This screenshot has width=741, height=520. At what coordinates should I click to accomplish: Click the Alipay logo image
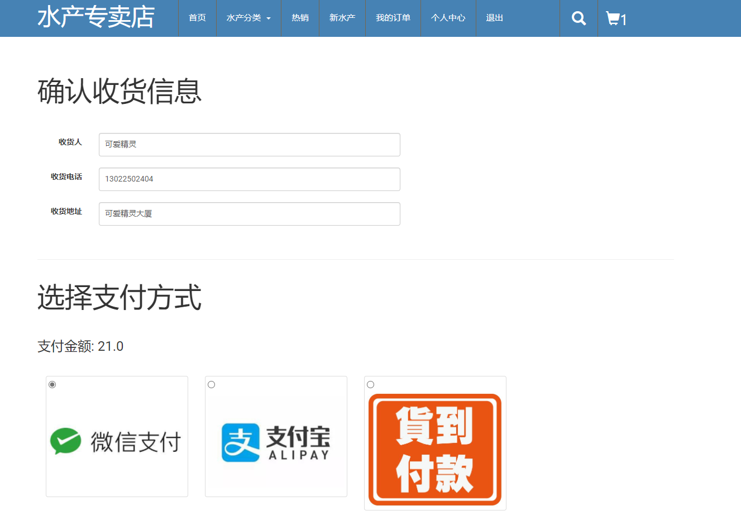[x=276, y=441]
